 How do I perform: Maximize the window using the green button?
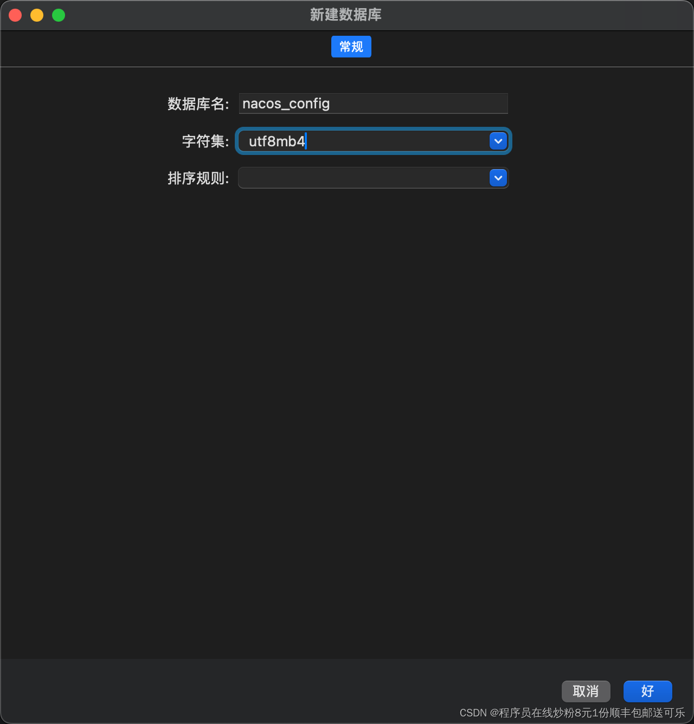(59, 15)
